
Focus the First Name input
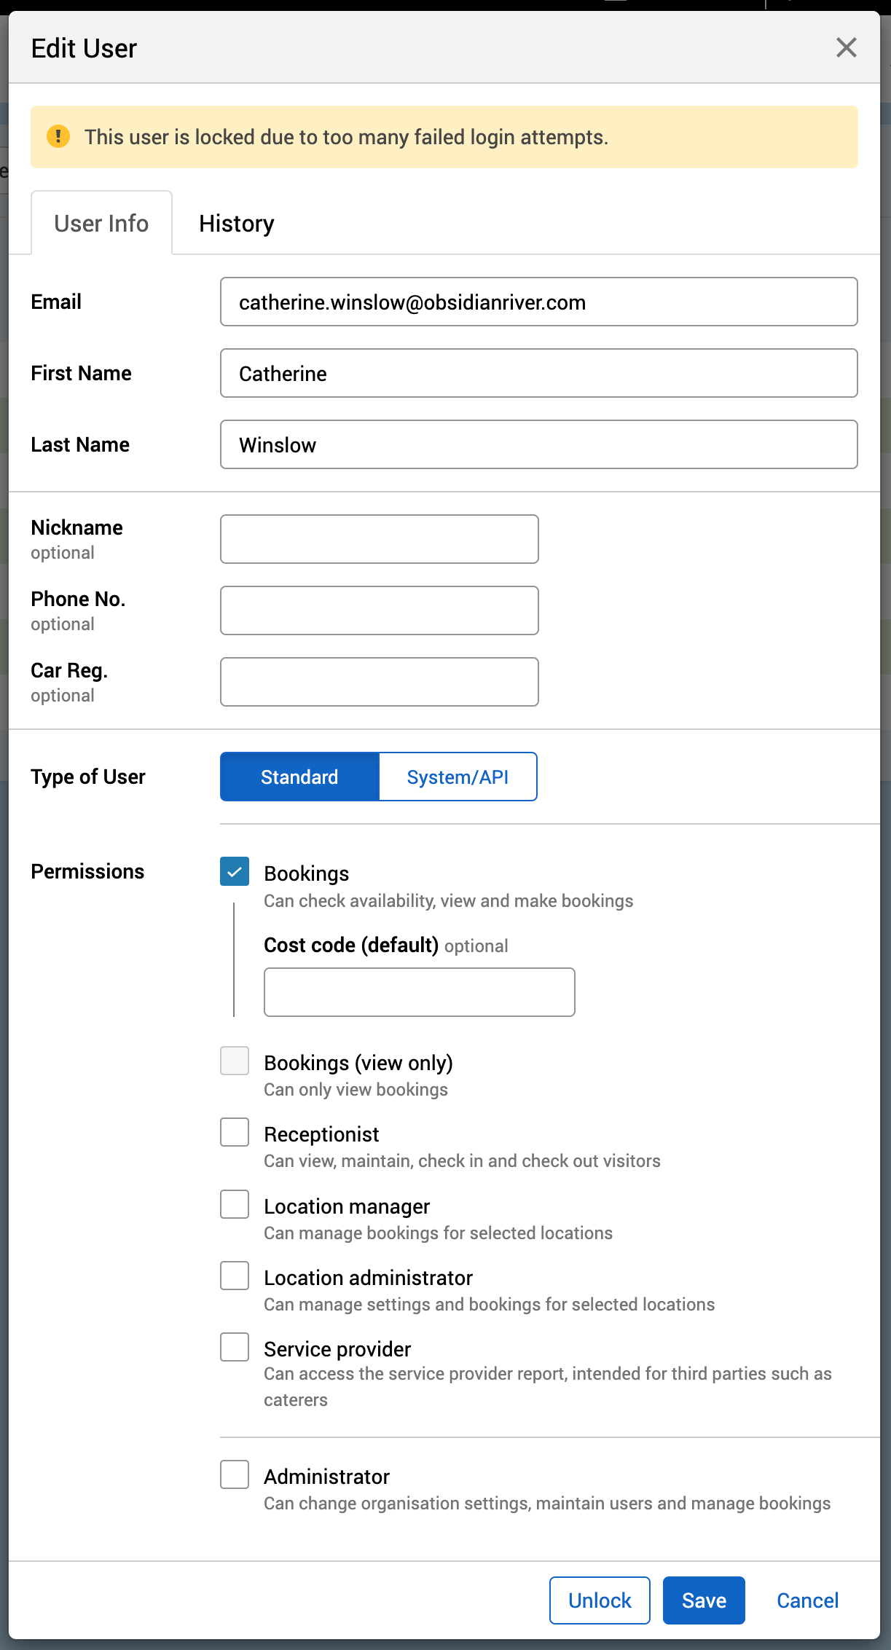pos(538,374)
